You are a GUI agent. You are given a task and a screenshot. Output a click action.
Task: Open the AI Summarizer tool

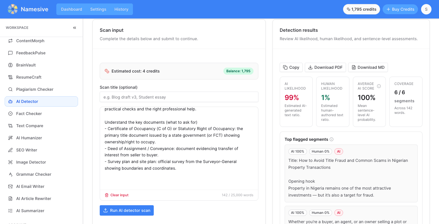[x=41, y=211]
